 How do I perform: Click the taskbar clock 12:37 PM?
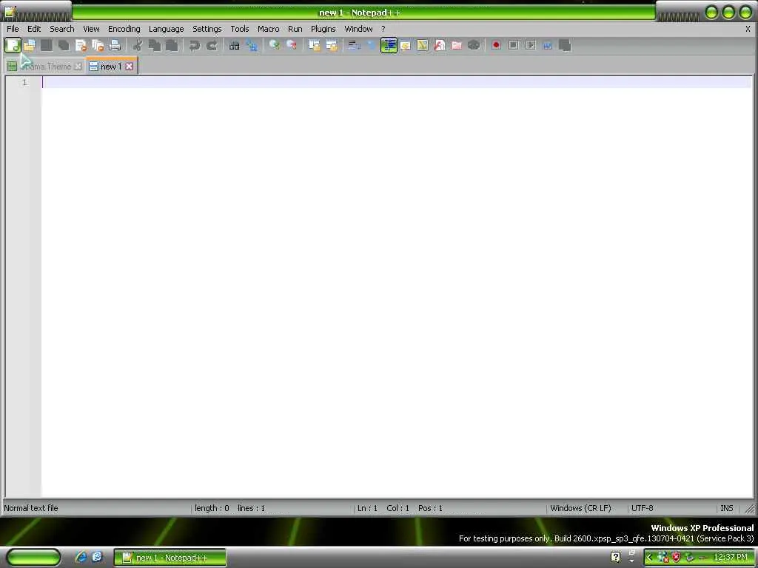(x=731, y=558)
